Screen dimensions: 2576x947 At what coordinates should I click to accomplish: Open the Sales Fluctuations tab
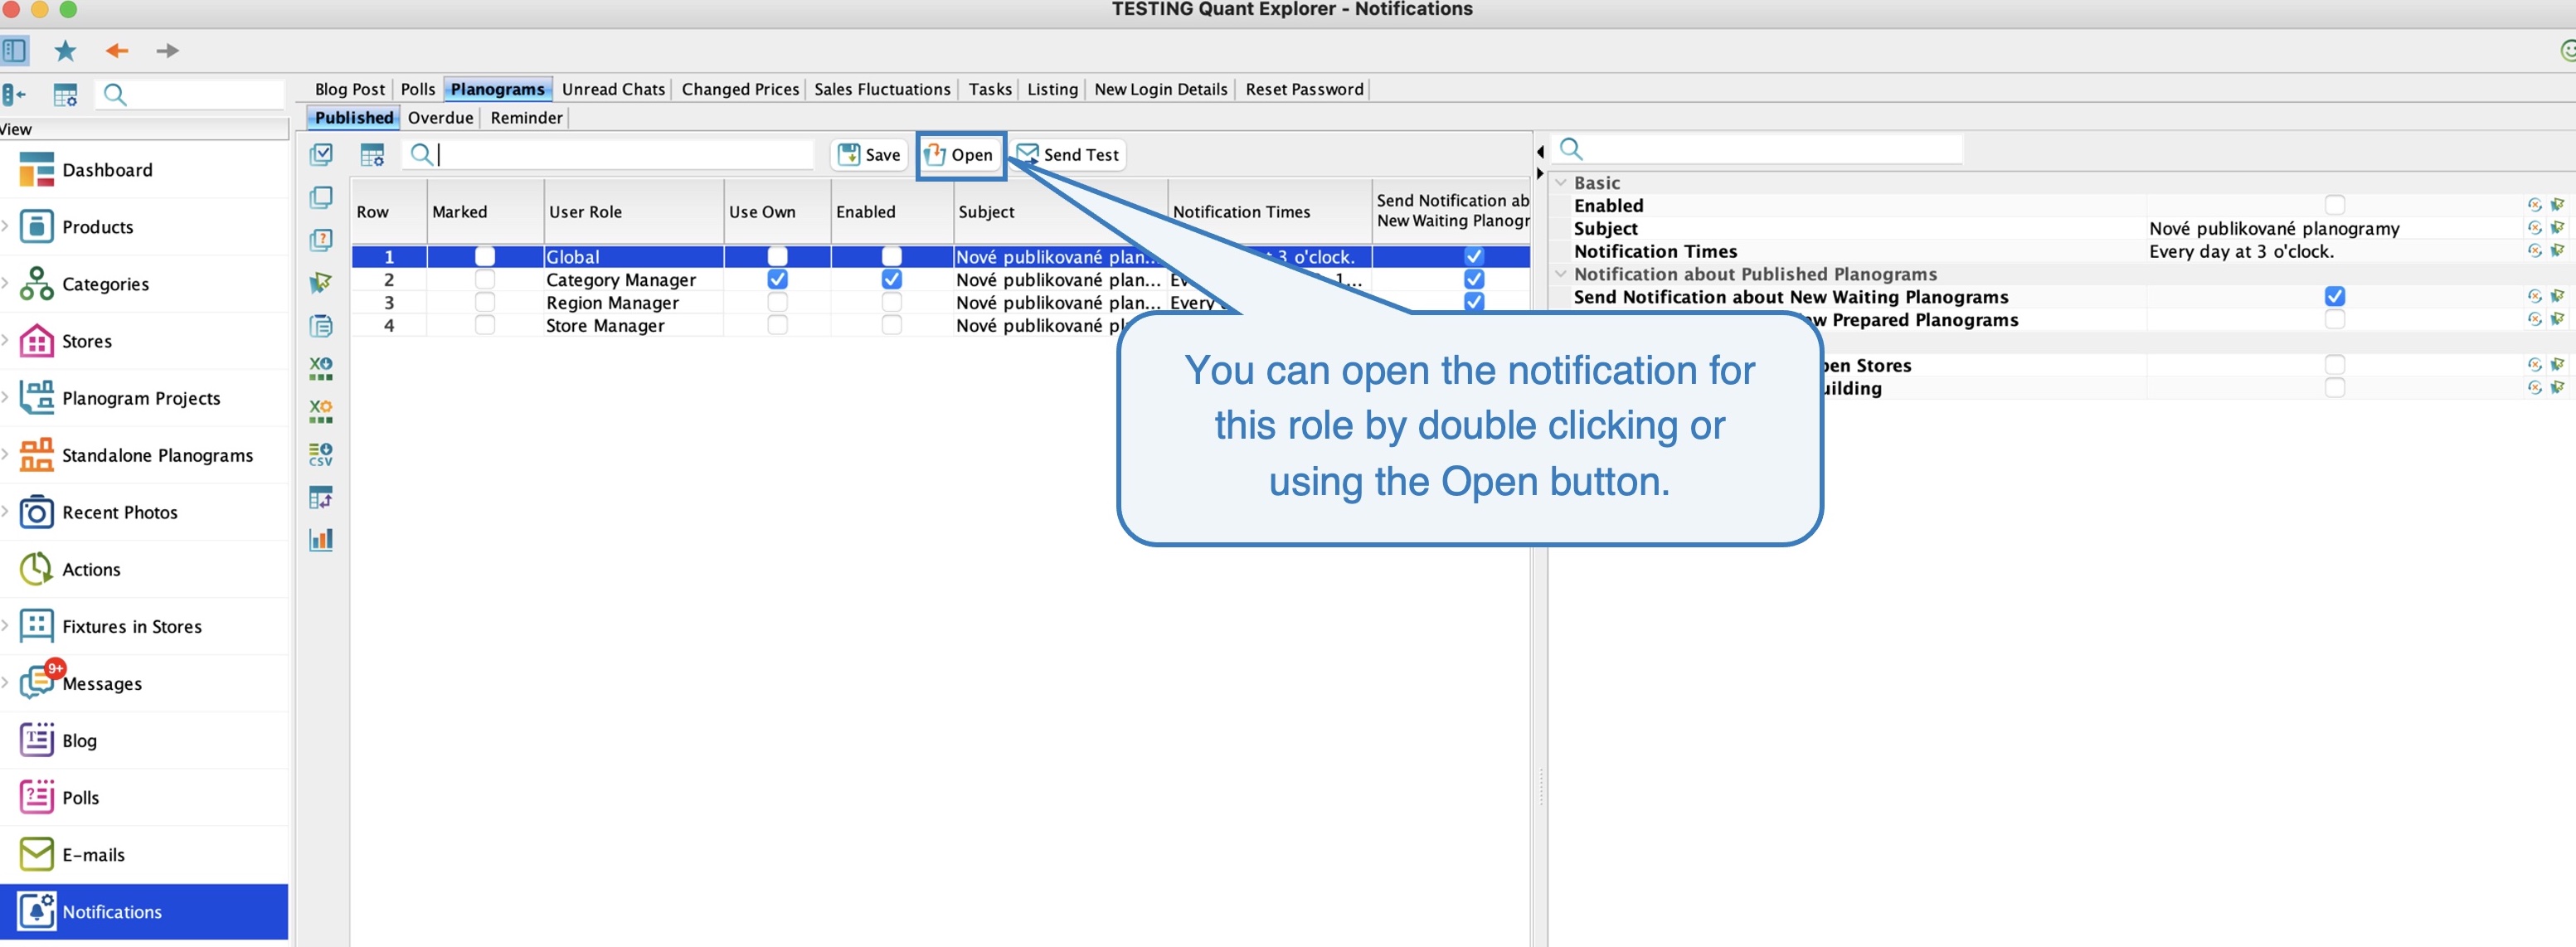pyautogui.click(x=882, y=89)
